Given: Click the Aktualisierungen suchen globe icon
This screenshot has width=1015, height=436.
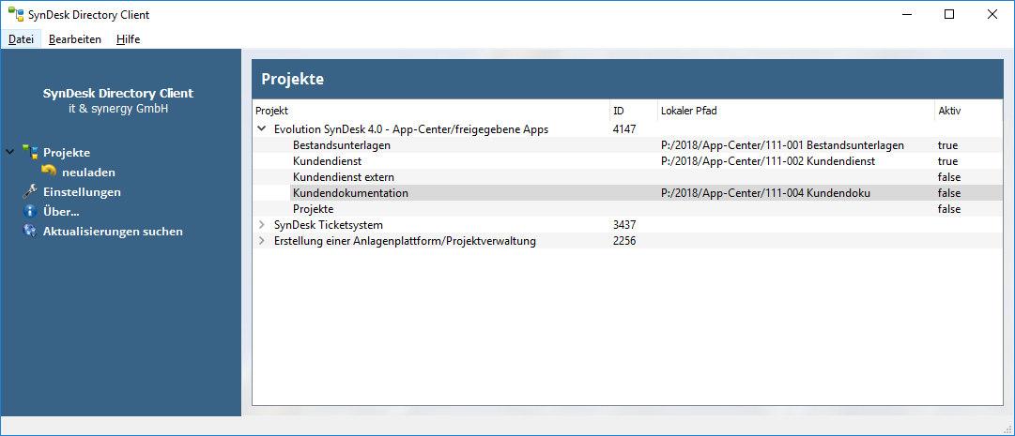Looking at the screenshot, I should pos(30,231).
